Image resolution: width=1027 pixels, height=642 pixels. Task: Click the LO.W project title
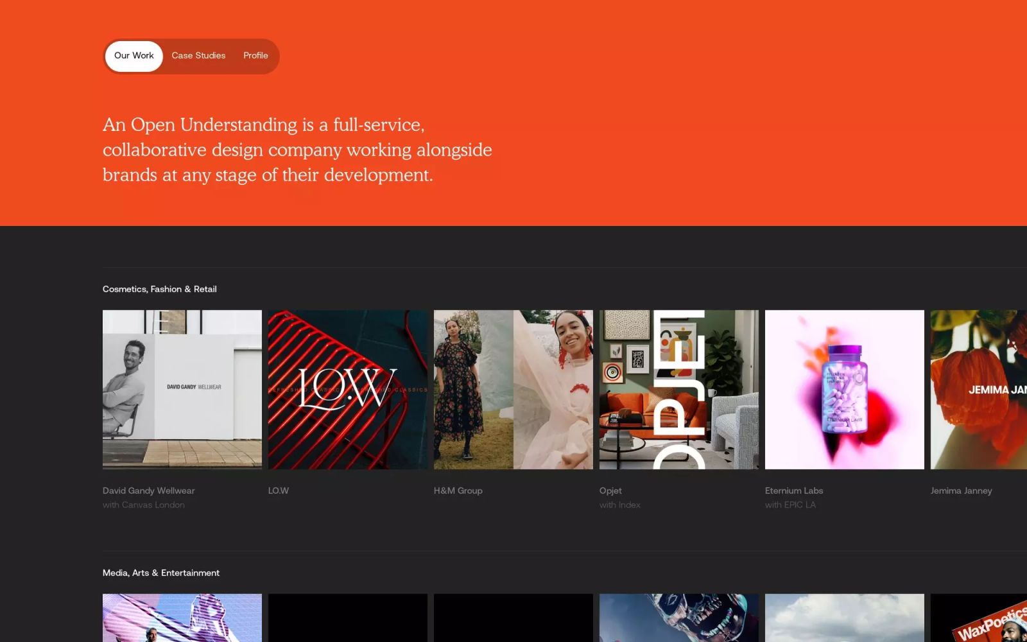279,490
